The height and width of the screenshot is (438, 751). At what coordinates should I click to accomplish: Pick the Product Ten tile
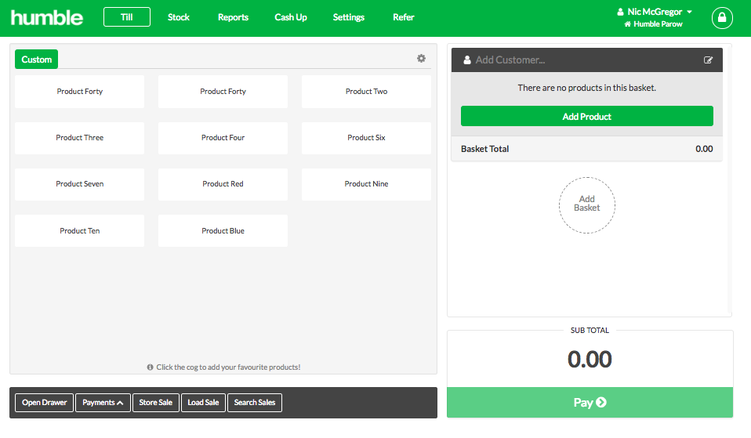[x=79, y=230]
